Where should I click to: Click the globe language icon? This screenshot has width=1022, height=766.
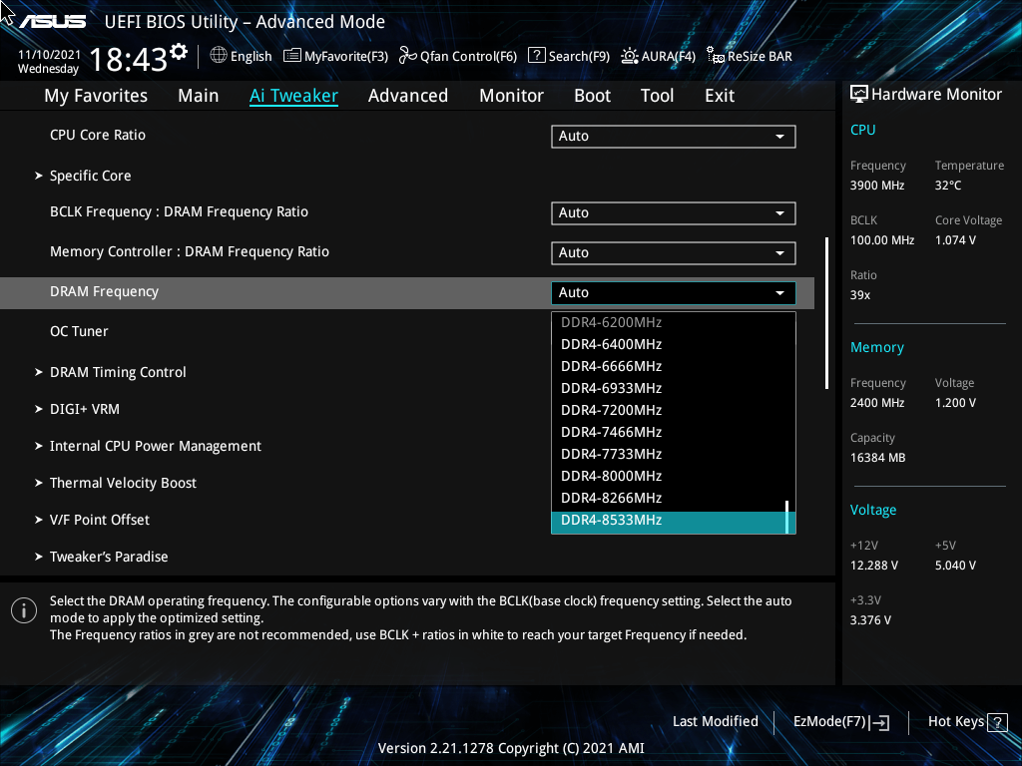tap(219, 56)
